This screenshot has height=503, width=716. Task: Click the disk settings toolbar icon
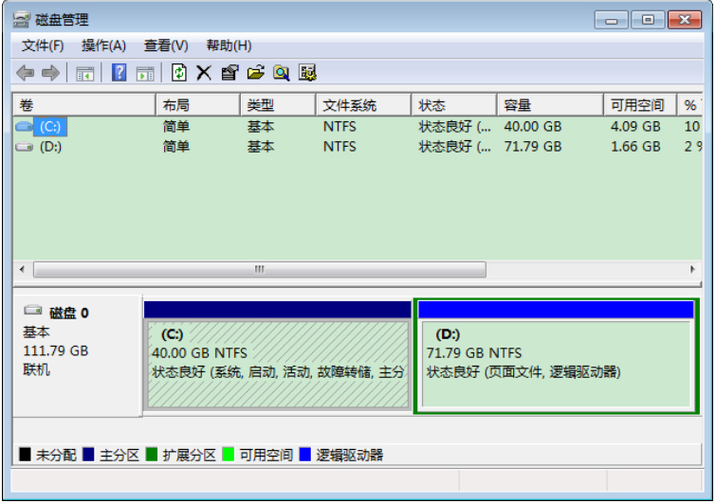307,73
